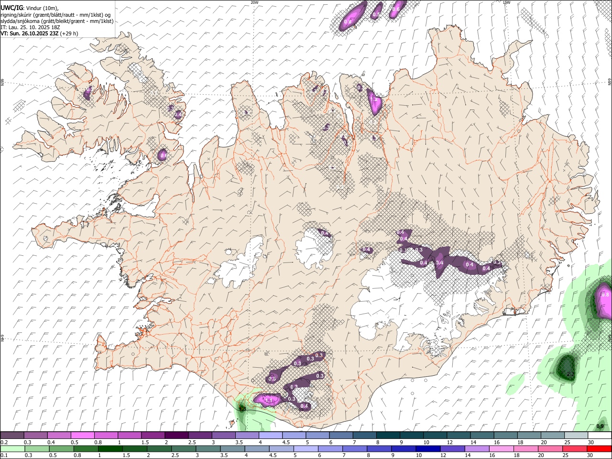Screen dimensions: 612x459
Task: Select the medium green 0.5 swatch, lower legend row
Action: 61,449
